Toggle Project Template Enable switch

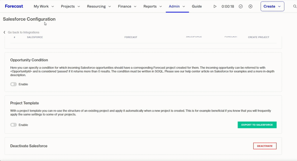click(x=13, y=125)
